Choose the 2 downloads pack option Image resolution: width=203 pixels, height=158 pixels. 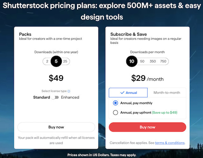click(x=47, y=62)
